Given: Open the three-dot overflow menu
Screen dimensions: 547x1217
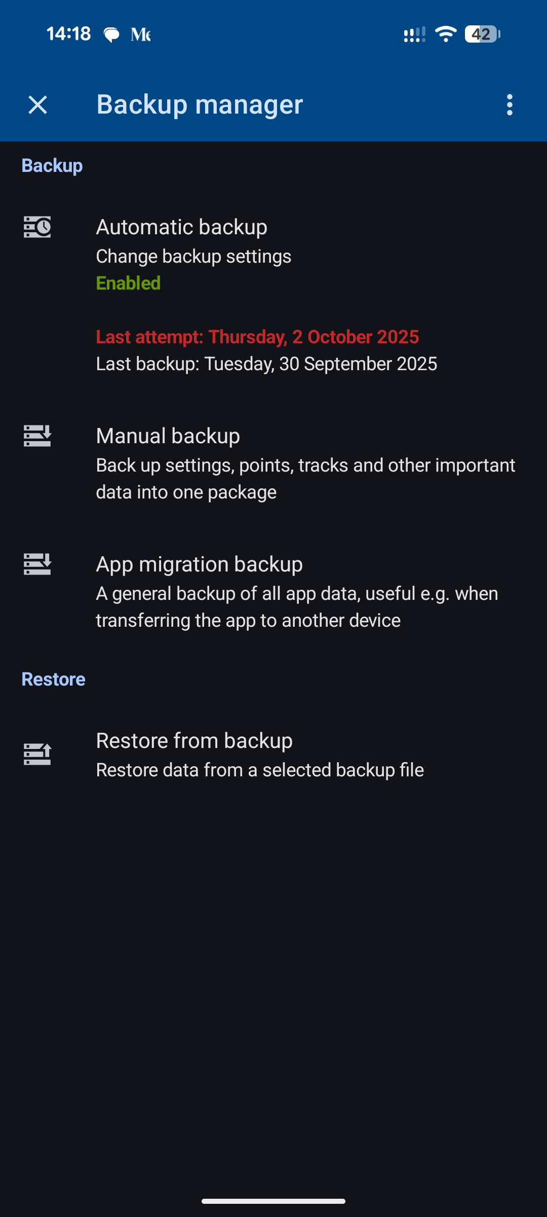Looking at the screenshot, I should coord(510,105).
